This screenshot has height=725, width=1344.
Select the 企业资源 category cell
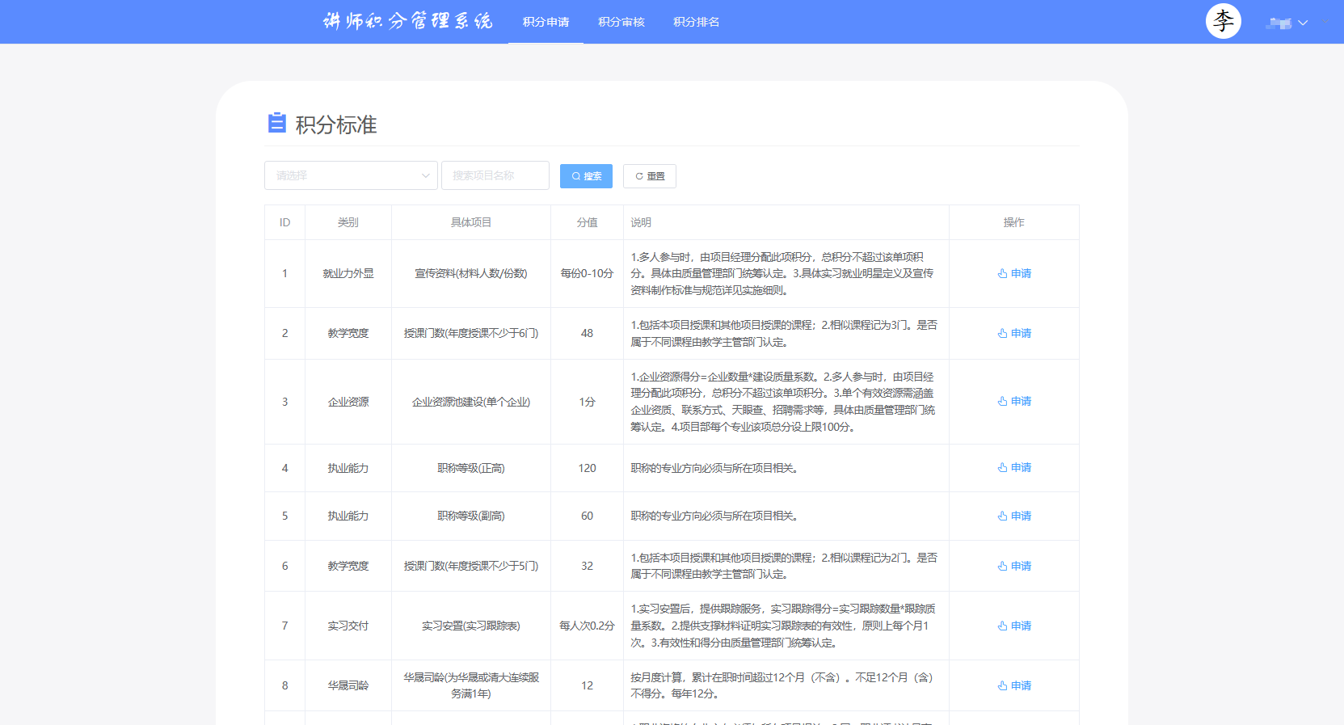pyautogui.click(x=348, y=402)
